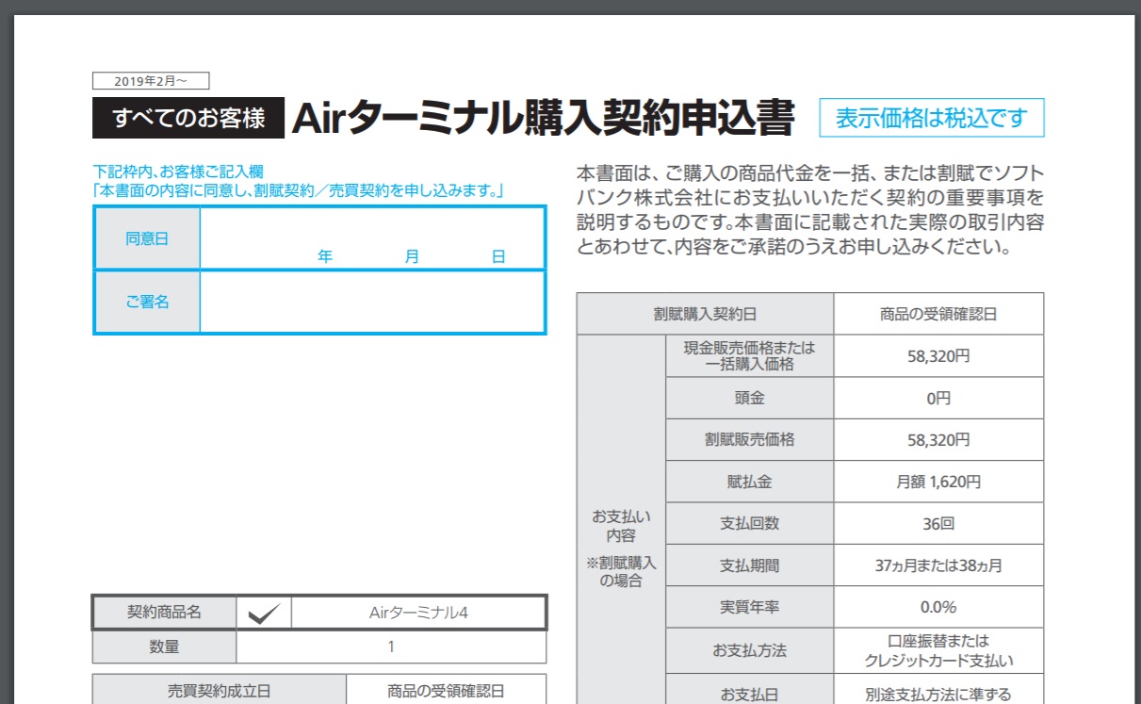Click the 支払期間 label cell
This screenshot has height=704, width=1141.
coord(750,565)
